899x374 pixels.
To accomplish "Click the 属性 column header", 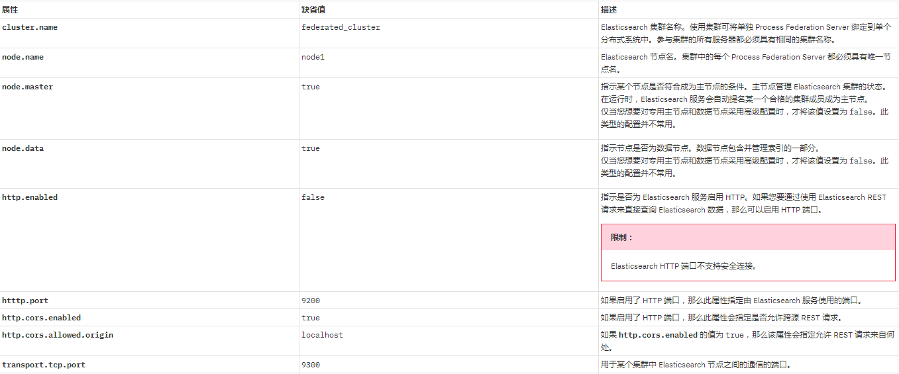I will tap(10, 10).
